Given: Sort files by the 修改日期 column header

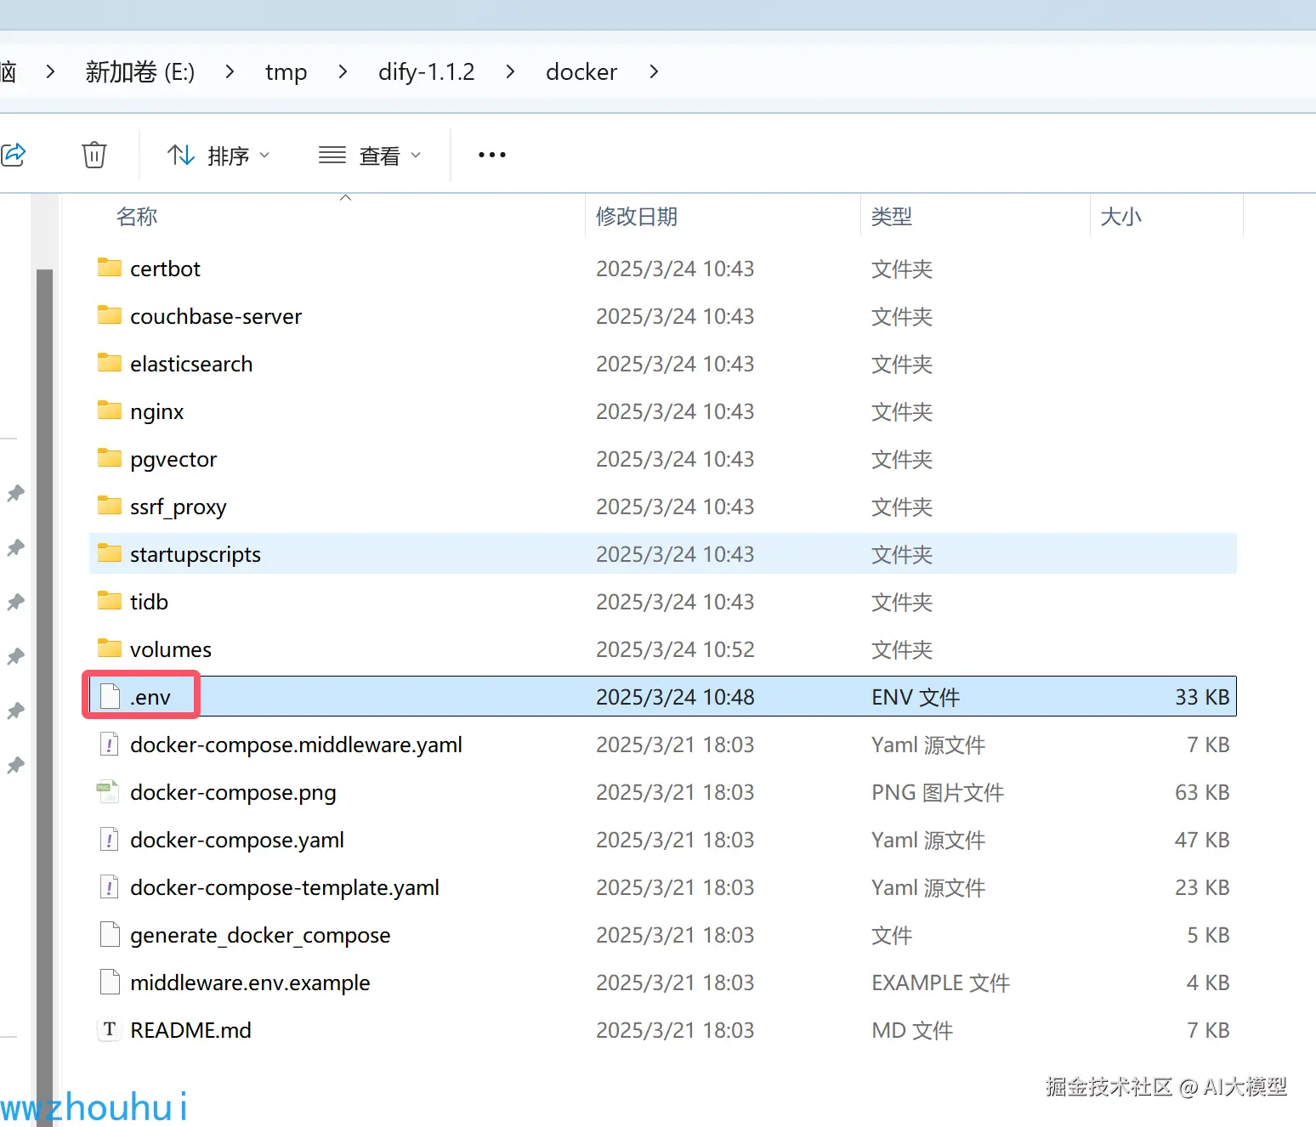Looking at the screenshot, I should [x=636, y=216].
